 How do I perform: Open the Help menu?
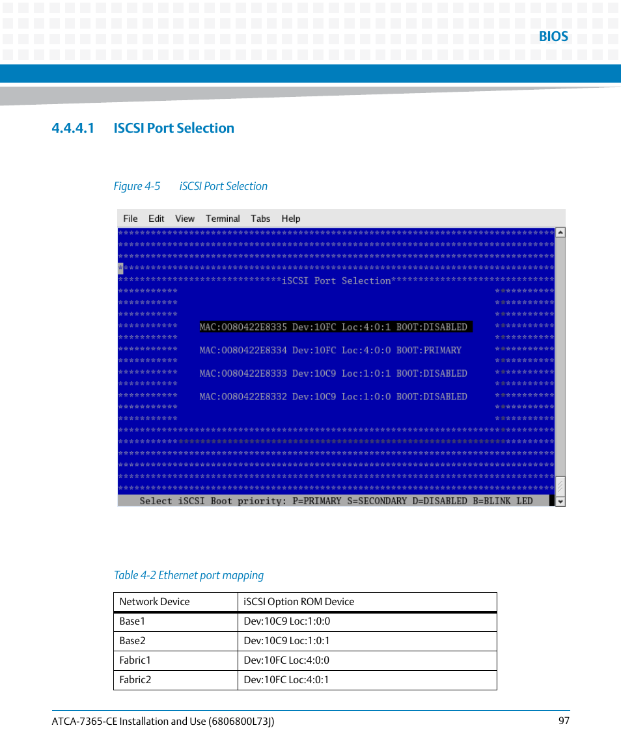click(290, 219)
